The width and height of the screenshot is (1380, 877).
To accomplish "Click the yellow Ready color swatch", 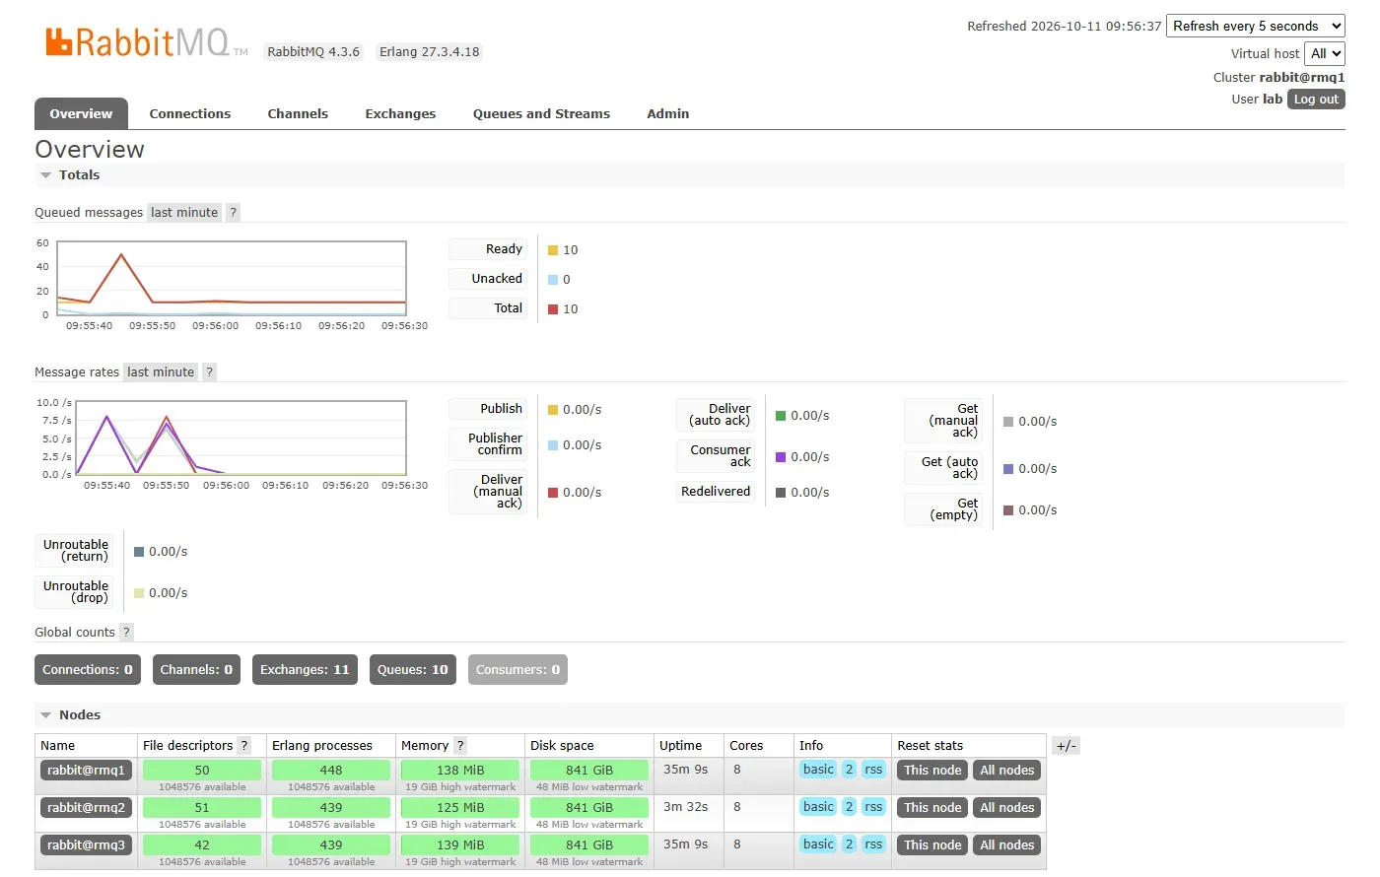I will coord(553,250).
